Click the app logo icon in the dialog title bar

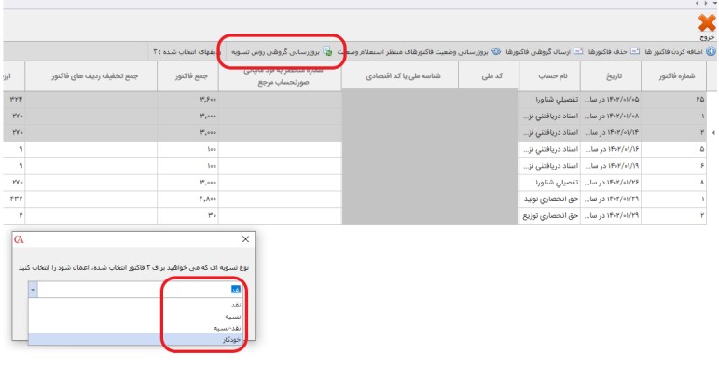[19, 239]
